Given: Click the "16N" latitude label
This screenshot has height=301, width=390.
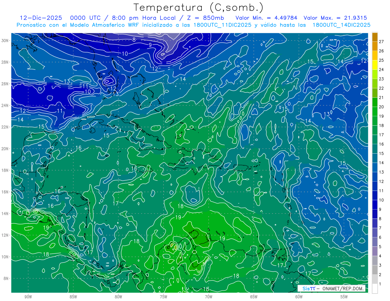Looking at the screenshot, I should (6, 192).
